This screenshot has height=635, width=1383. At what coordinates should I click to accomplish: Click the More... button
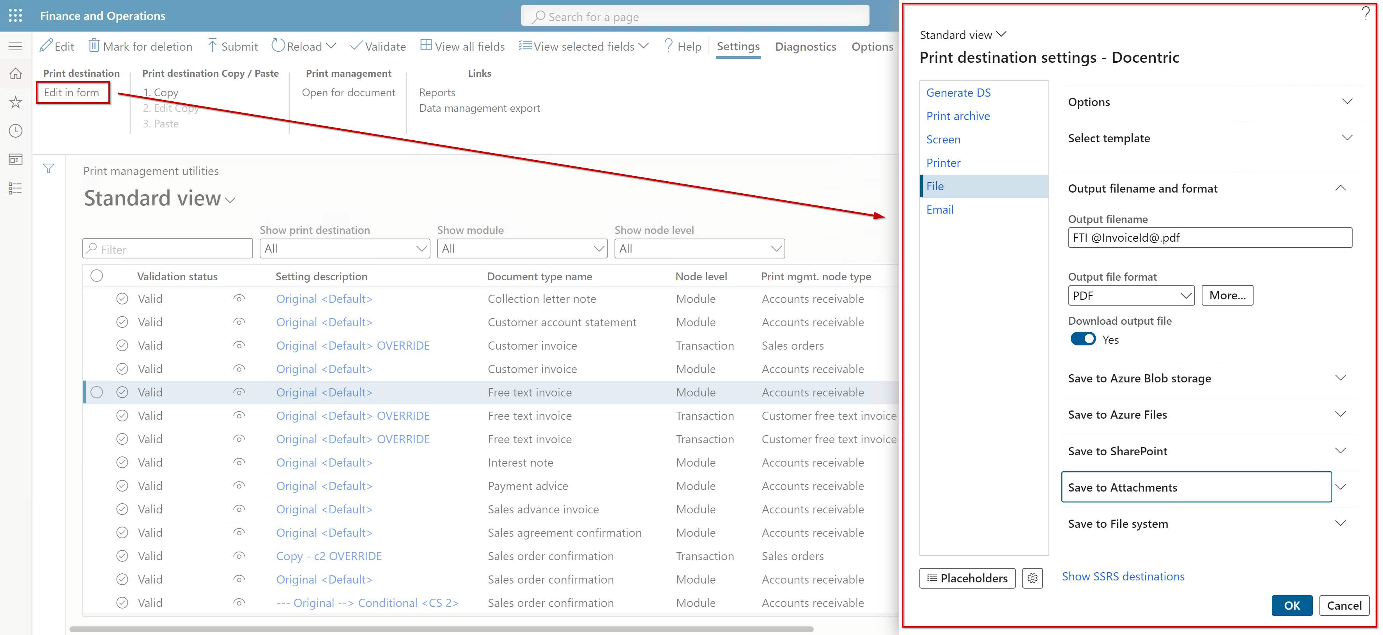(x=1227, y=295)
